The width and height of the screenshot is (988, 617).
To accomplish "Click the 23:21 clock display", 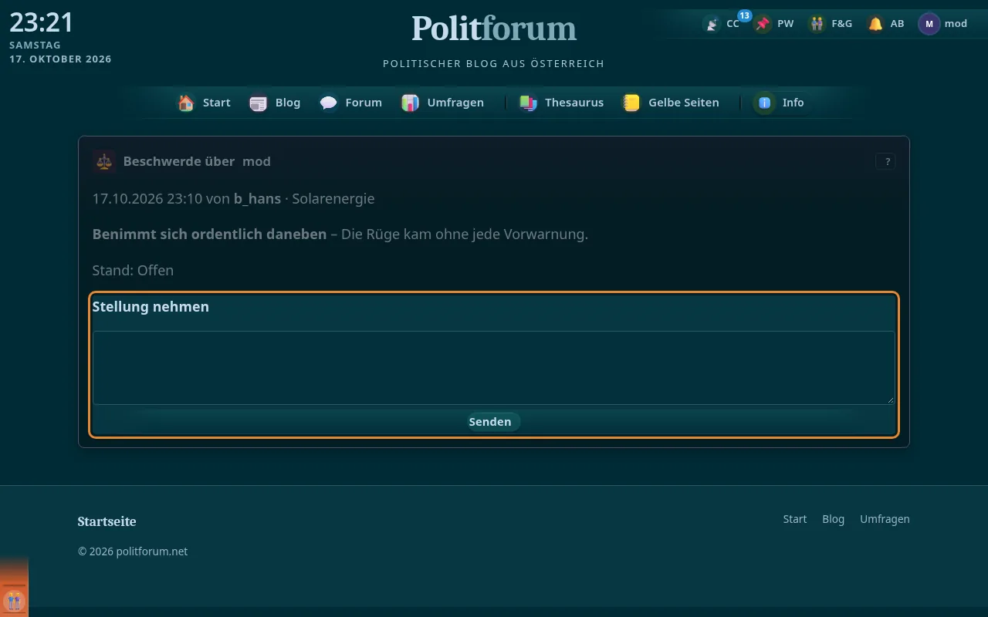I will pyautogui.click(x=42, y=22).
